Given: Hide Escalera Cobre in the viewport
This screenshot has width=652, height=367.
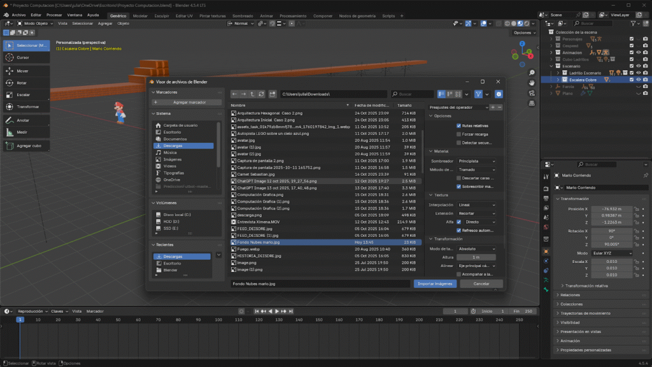Looking at the screenshot, I should pyautogui.click(x=638, y=80).
